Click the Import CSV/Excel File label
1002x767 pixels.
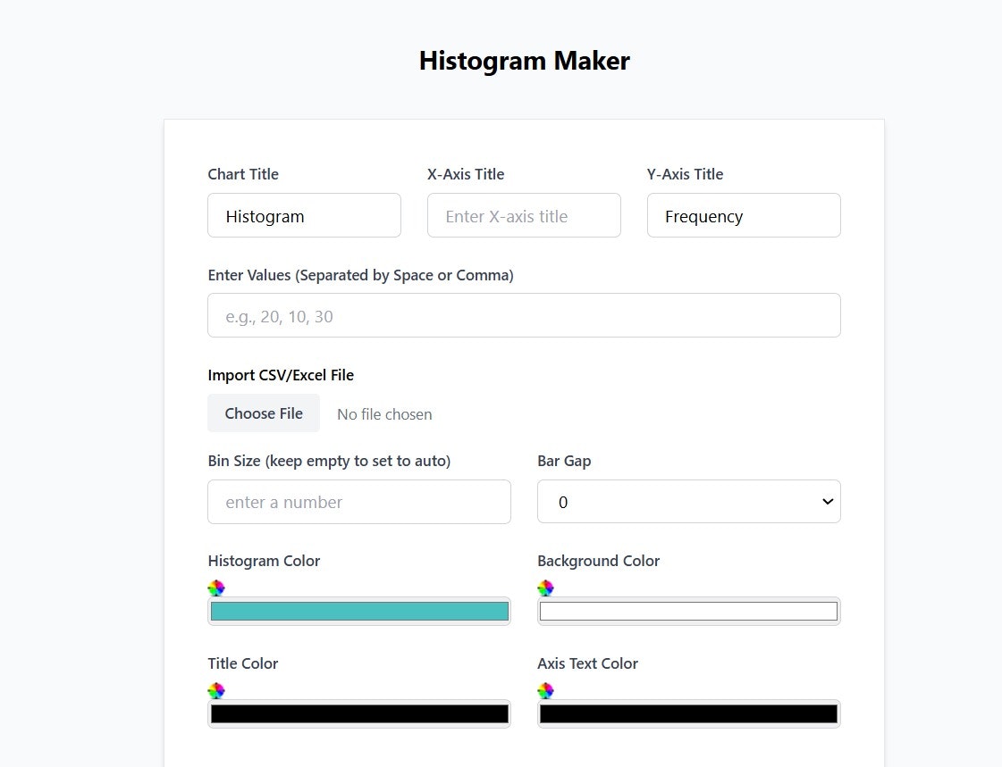281,374
